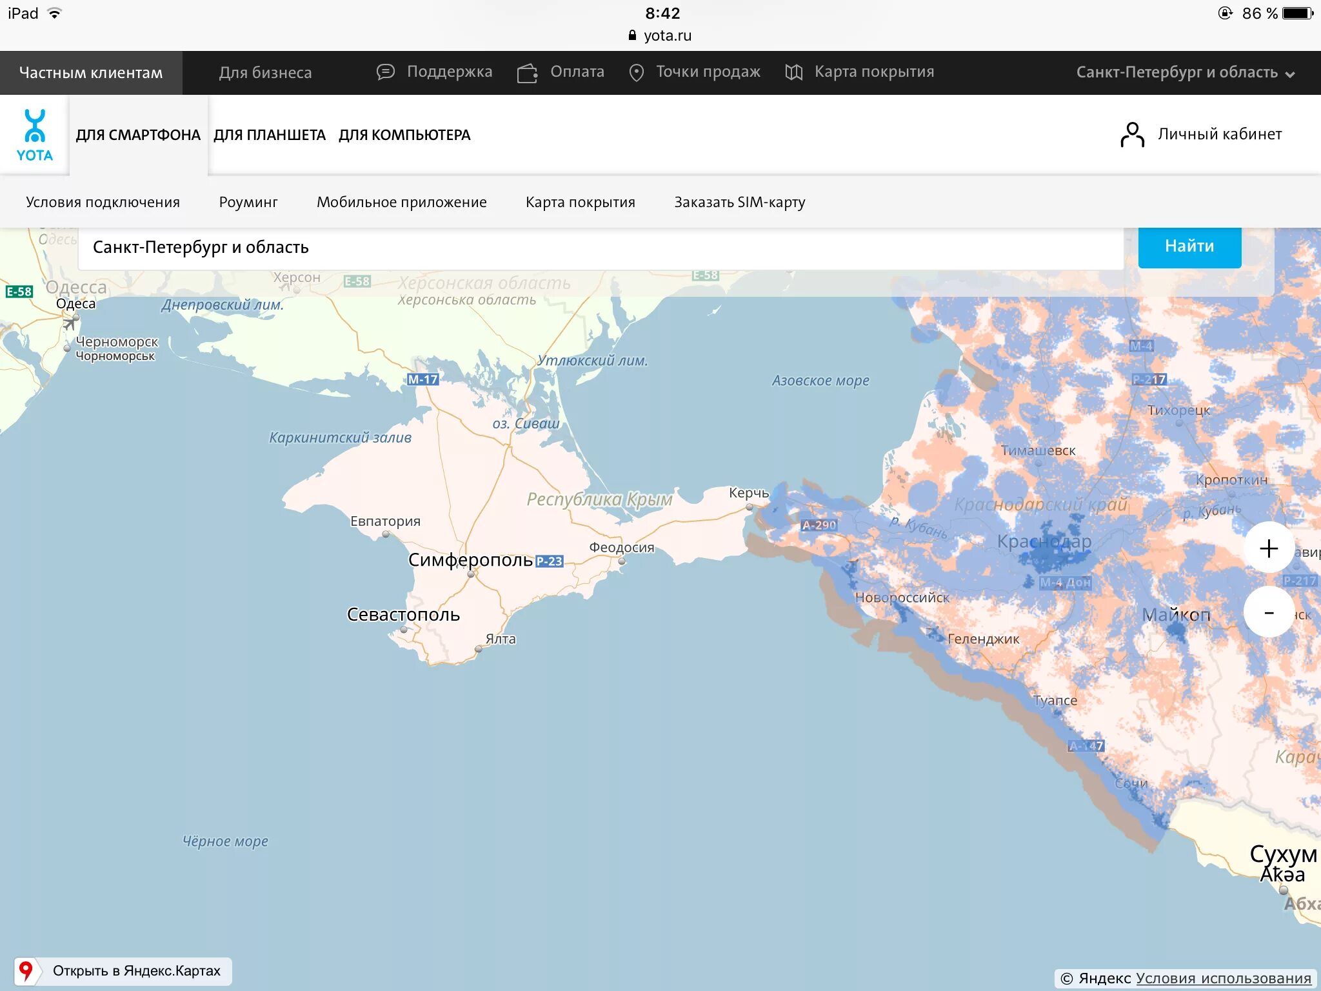
Task: Click the Севастополь city label on the map
Action: pyautogui.click(x=403, y=614)
